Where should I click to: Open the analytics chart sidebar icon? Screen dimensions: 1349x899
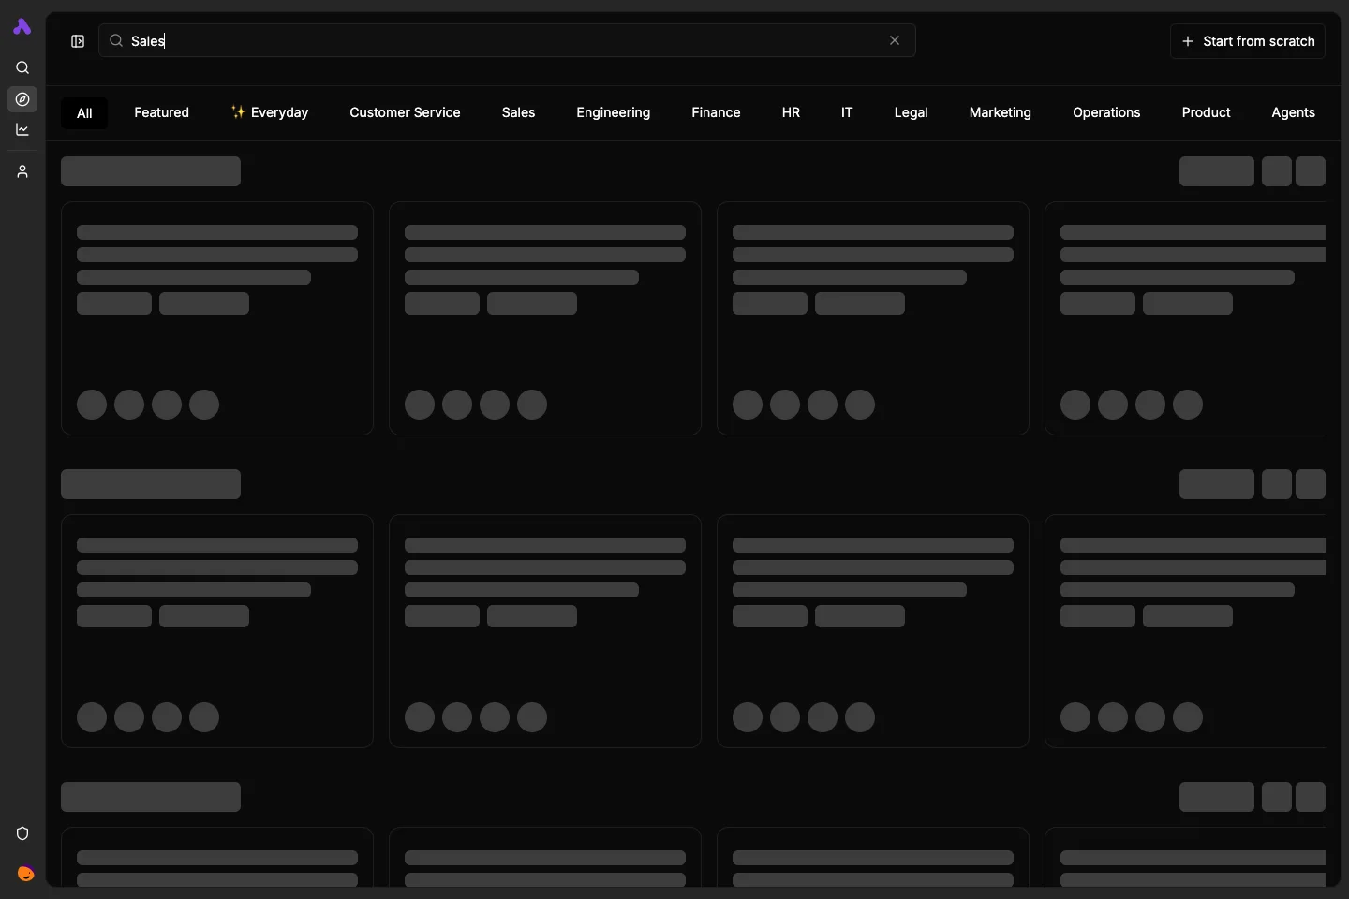pyautogui.click(x=22, y=130)
